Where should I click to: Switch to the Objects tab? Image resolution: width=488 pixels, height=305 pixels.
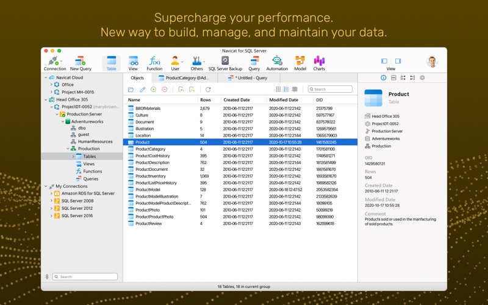137,78
